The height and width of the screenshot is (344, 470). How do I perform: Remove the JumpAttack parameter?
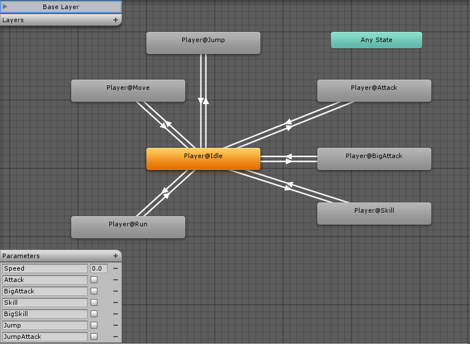coord(116,337)
